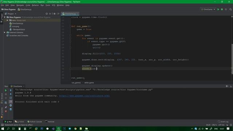This screenshot has height=131, width=233.
Task: Close Run panel with red X icon
Action: 6,111
